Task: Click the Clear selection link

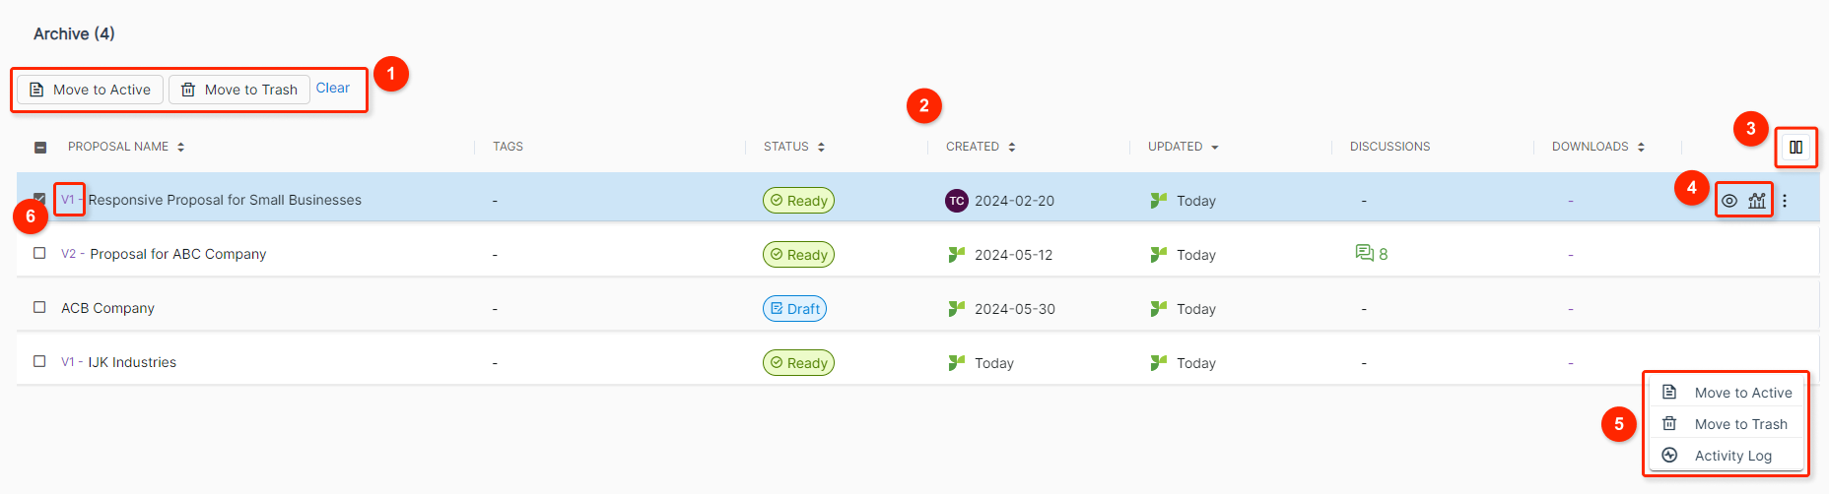Action: [333, 89]
